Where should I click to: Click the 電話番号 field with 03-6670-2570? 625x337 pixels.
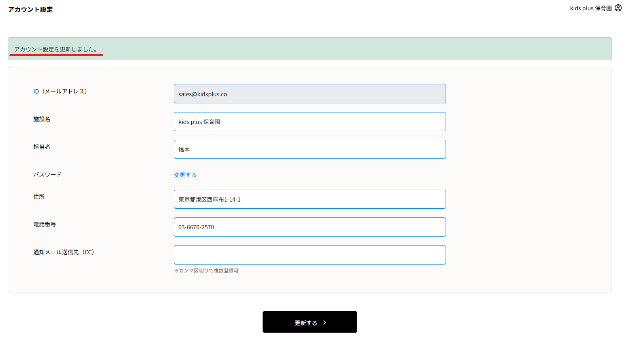tap(309, 227)
